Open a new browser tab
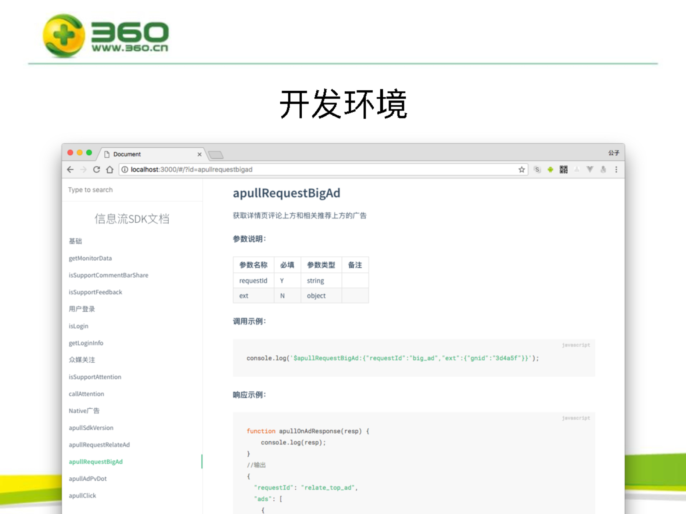Viewport: 686px width, 514px height. coord(216,155)
